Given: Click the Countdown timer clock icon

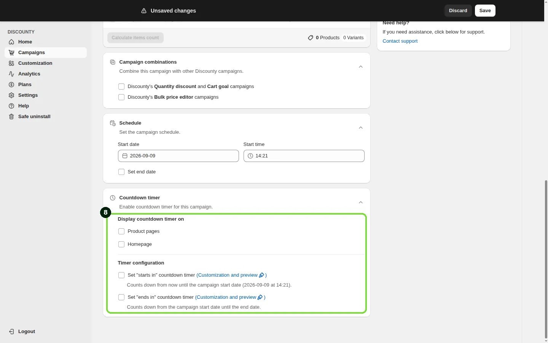Looking at the screenshot, I should click(113, 198).
